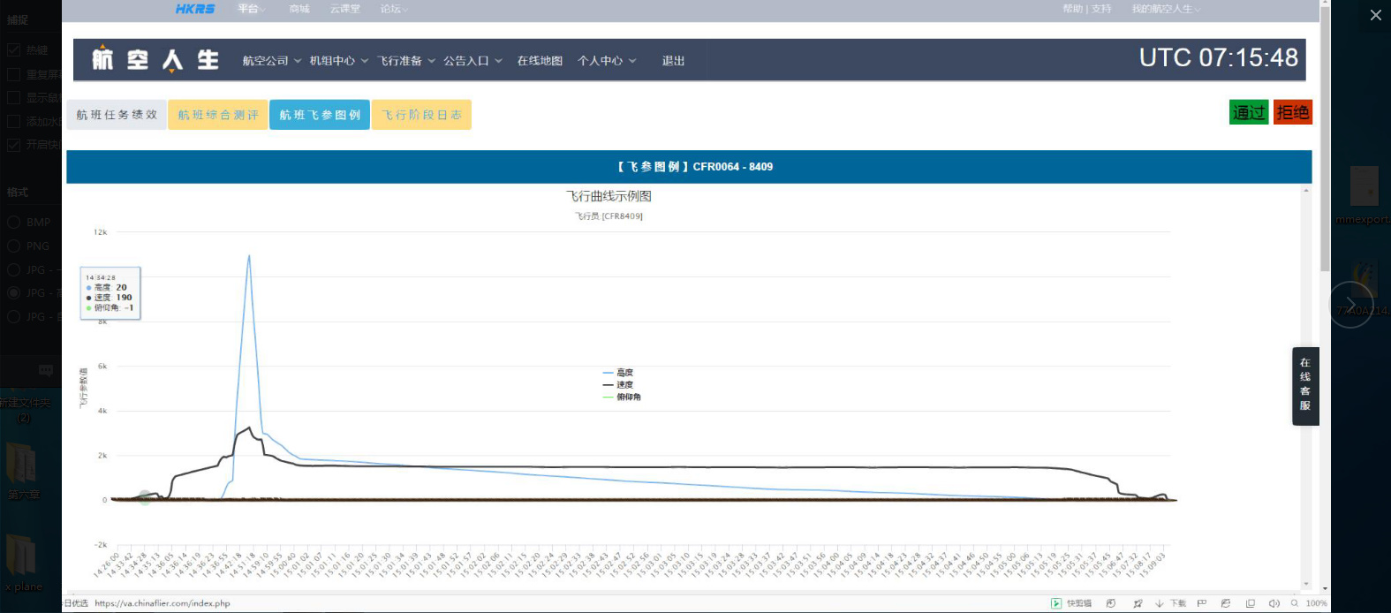Open the 云课堂 top bar link
1391x613 pixels.
click(x=345, y=9)
